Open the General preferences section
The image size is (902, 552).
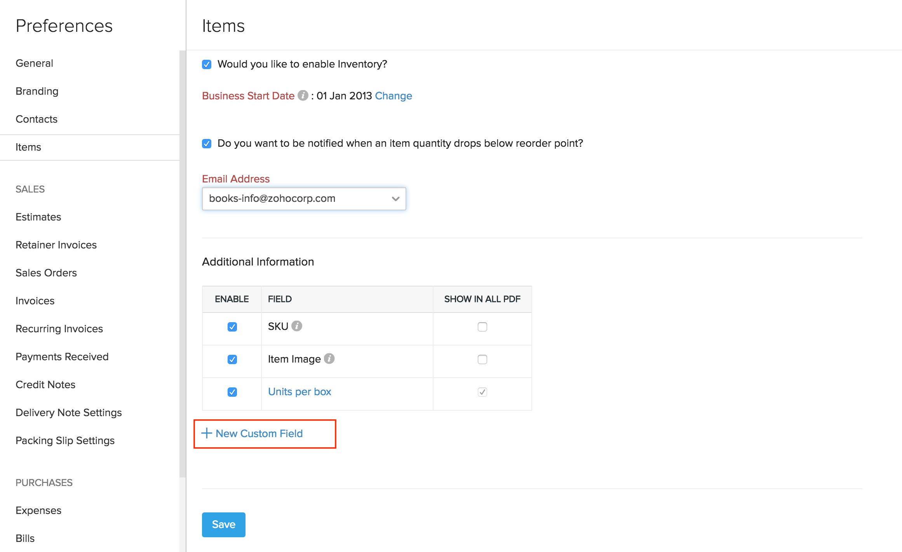tap(34, 63)
